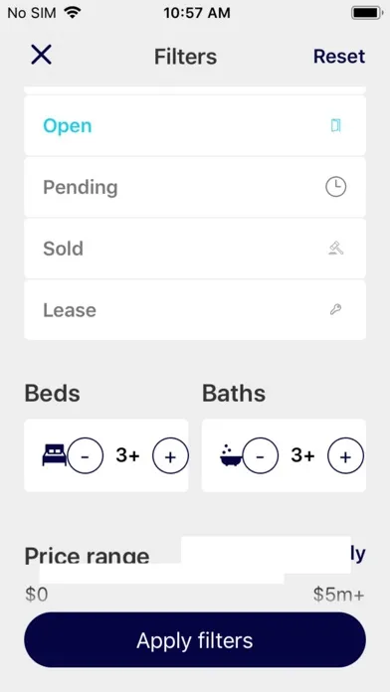Decrease the Beds count
Viewport: 390px width, 692px height.
click(x=86, y=456)
